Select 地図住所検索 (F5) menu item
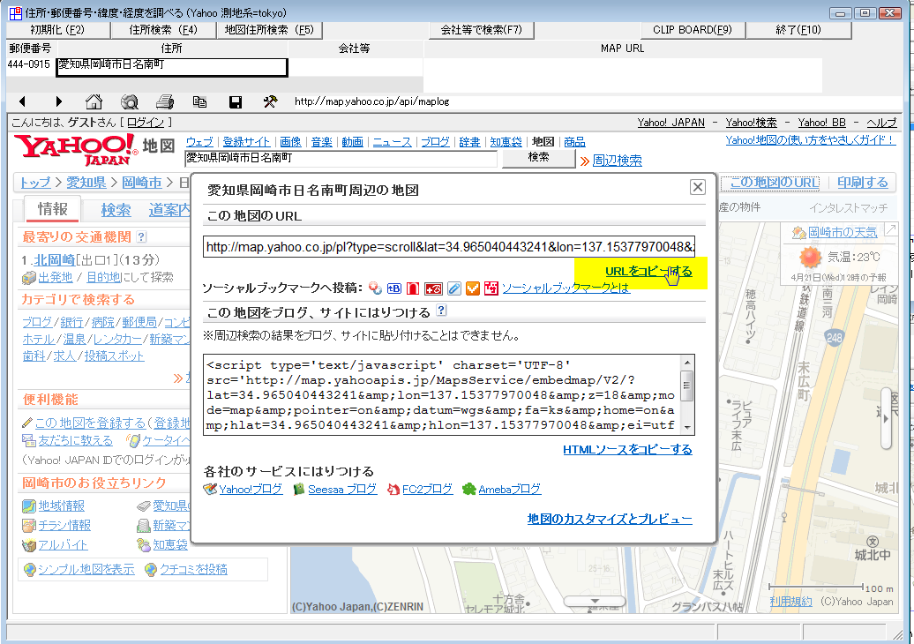This screenshot has width=914, height=644. 269,30
